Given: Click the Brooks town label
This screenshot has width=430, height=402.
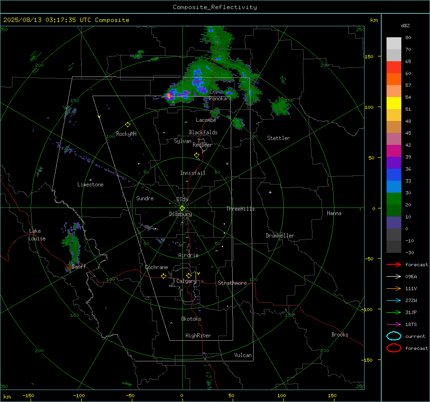Looking at the screenshot, I should tap(340, 335).
